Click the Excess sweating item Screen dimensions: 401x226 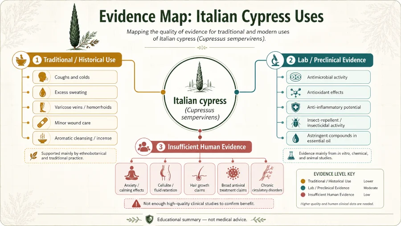(x=75, y=92)
